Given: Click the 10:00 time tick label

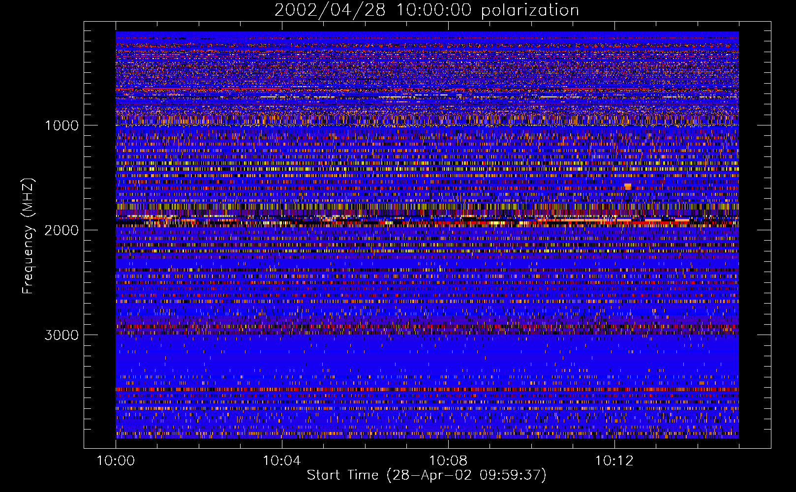Looking at the screenshot, I should point(116,461).
